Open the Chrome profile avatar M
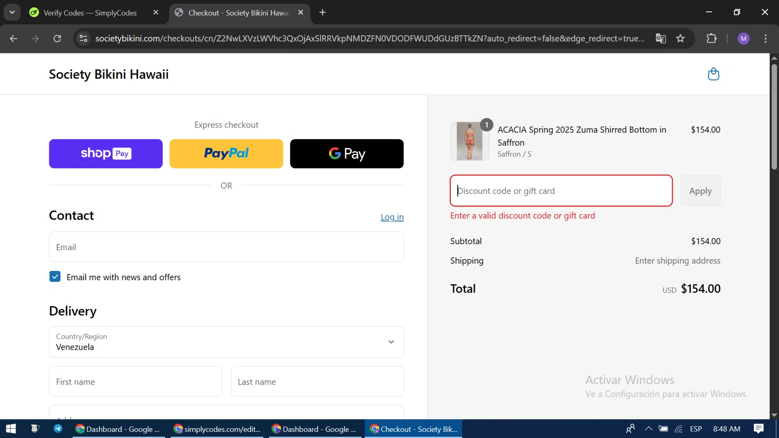The image size is (779, 438). click(x=744, y=38)
